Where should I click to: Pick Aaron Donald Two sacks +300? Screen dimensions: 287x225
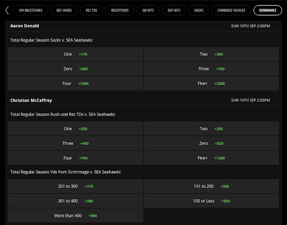coord(211,54)
